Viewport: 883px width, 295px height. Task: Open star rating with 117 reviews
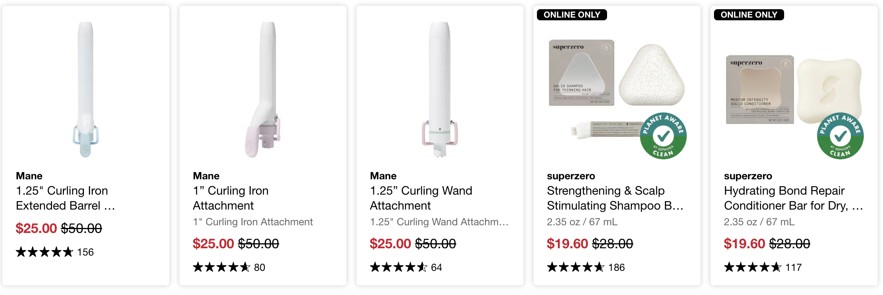pos(763,267)
